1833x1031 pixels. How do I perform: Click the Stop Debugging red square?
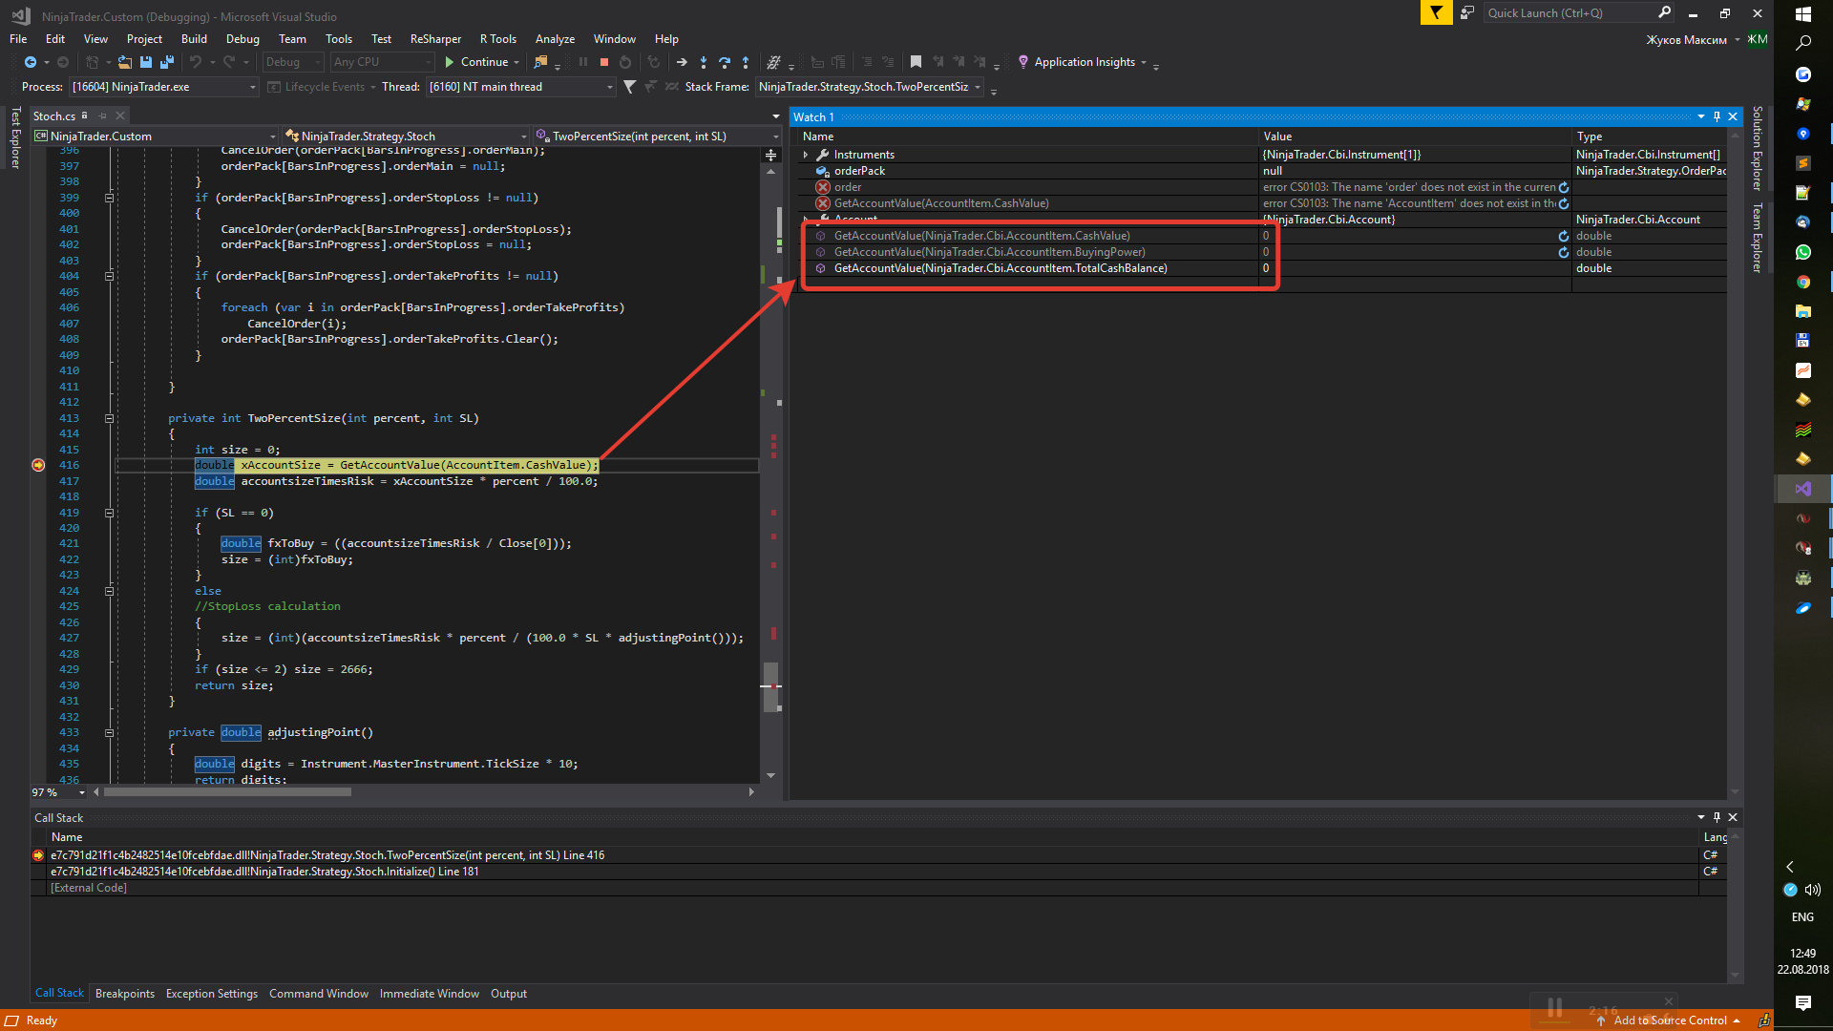[603, 62]
